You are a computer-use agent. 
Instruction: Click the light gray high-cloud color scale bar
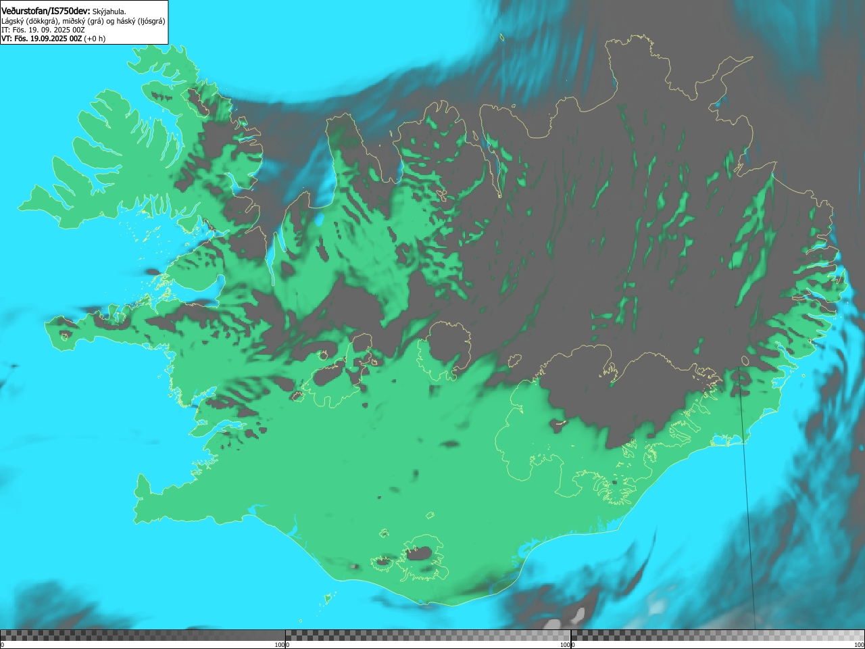(718, 635)
